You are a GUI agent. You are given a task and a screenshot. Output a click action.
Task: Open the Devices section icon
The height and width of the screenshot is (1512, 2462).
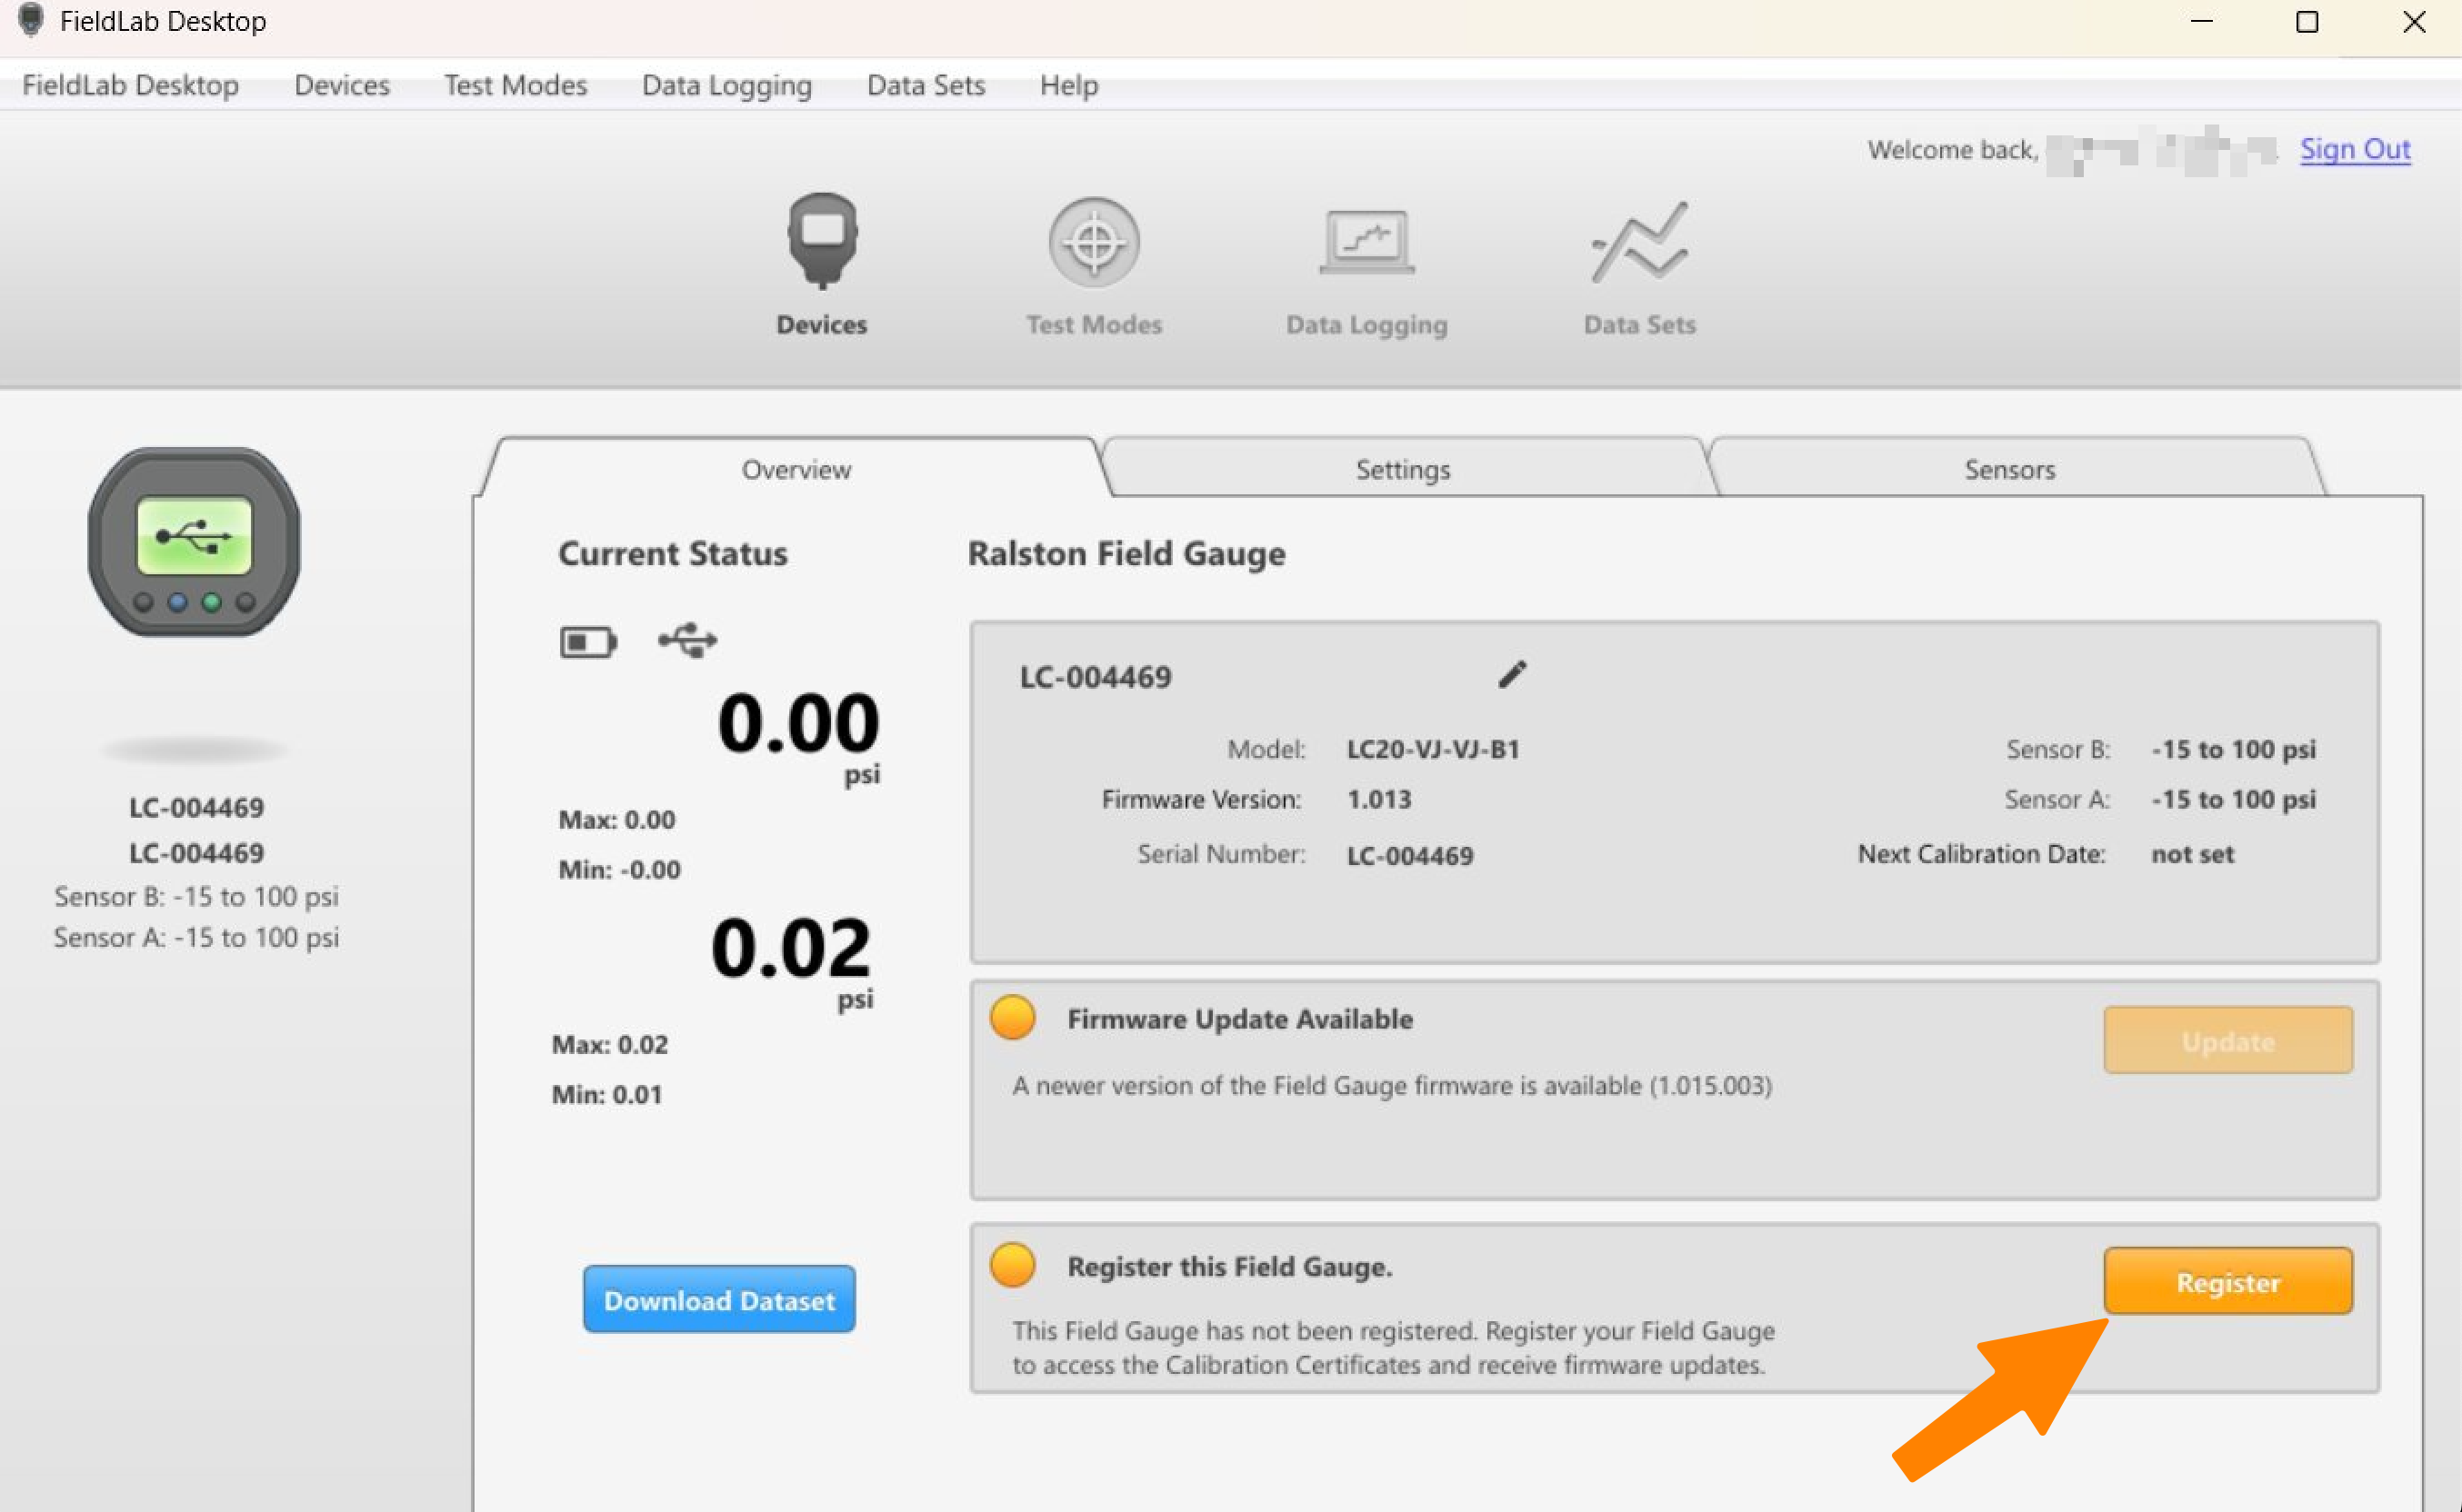click(x=821, y=241)
